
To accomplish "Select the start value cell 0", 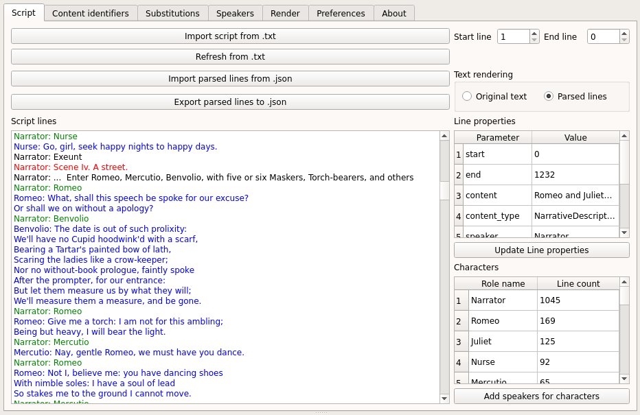I will click(x=575, y=154).
